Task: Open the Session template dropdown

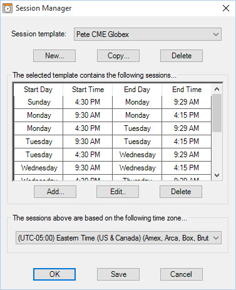Action: coord(148,34)
